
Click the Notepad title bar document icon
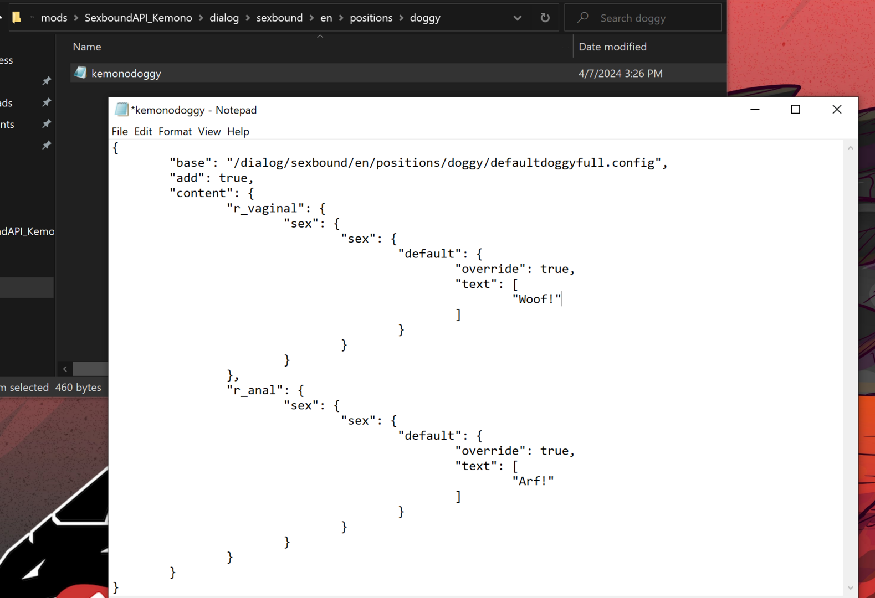coord(121,110)
